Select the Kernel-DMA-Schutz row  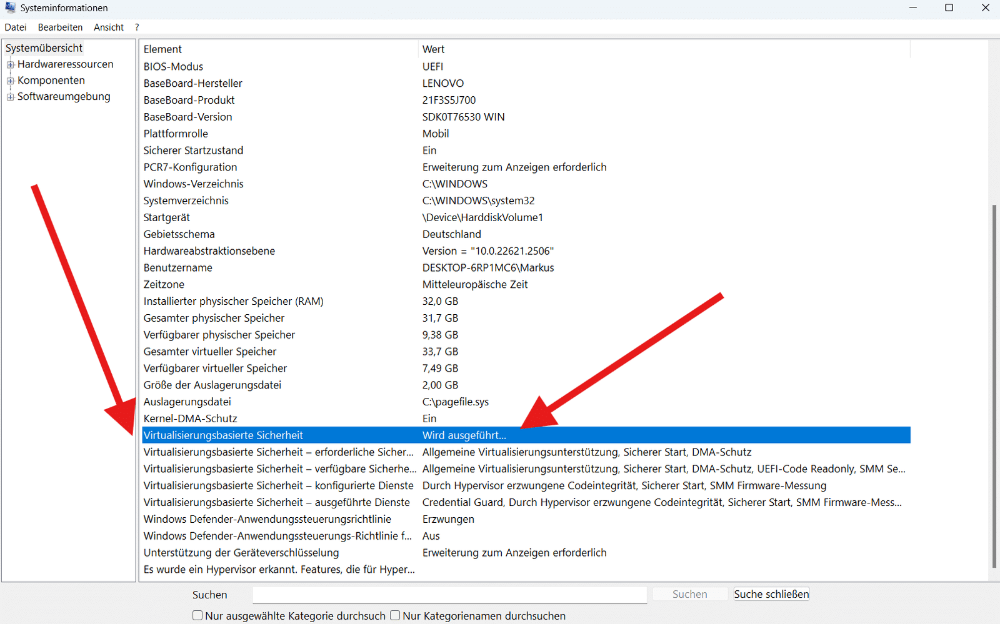click(250, 418)
